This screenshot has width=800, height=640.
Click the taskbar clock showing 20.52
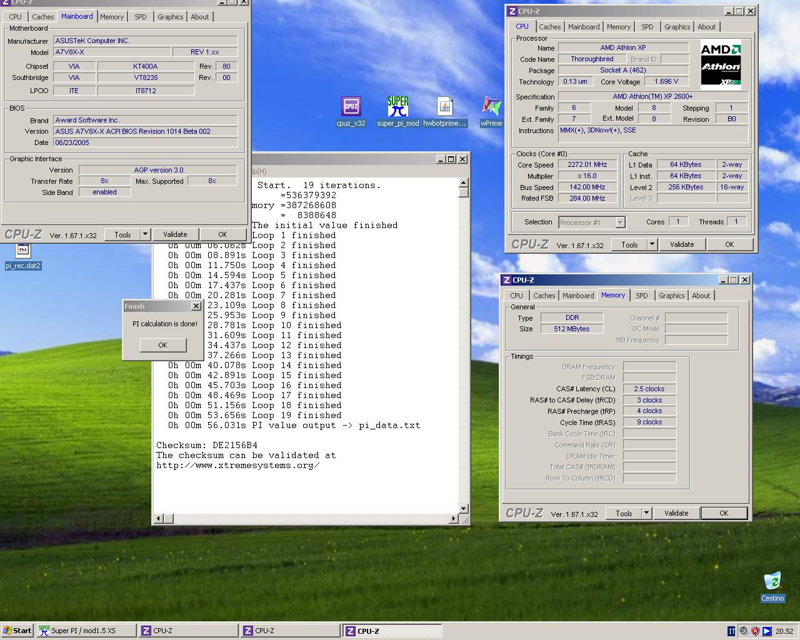click(x=784, y=631)
